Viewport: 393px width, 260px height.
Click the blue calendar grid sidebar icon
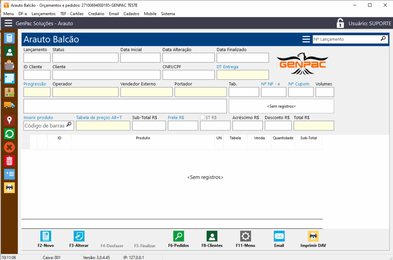[9, 78]
